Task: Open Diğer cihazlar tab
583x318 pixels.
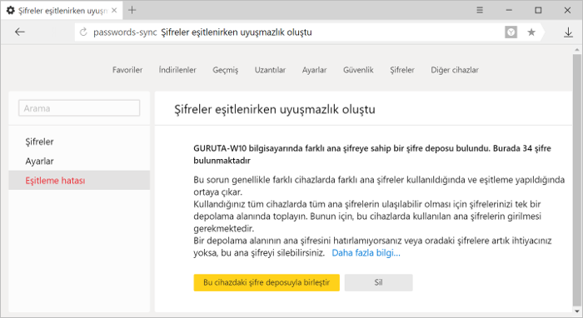Action: tap(455, 70)
